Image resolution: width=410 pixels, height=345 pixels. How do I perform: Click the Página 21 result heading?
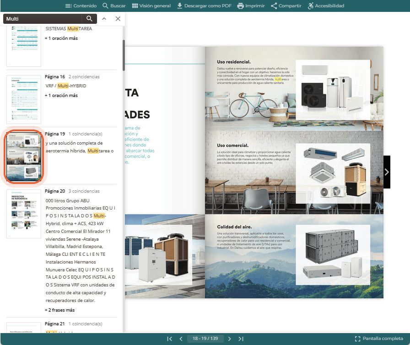[x=54, y=323]
